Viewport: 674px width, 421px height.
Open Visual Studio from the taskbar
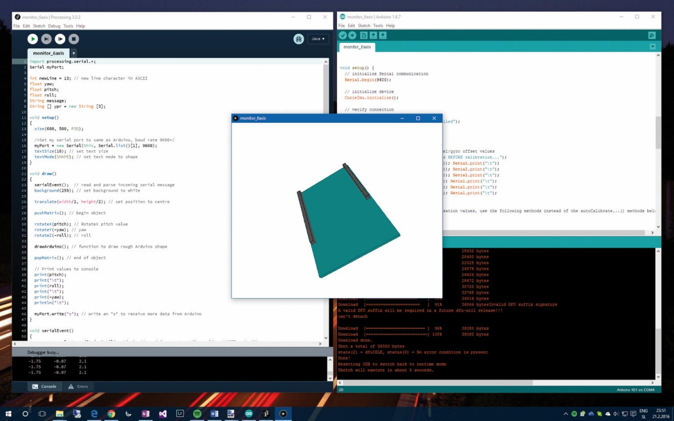[x=163, y=414]
